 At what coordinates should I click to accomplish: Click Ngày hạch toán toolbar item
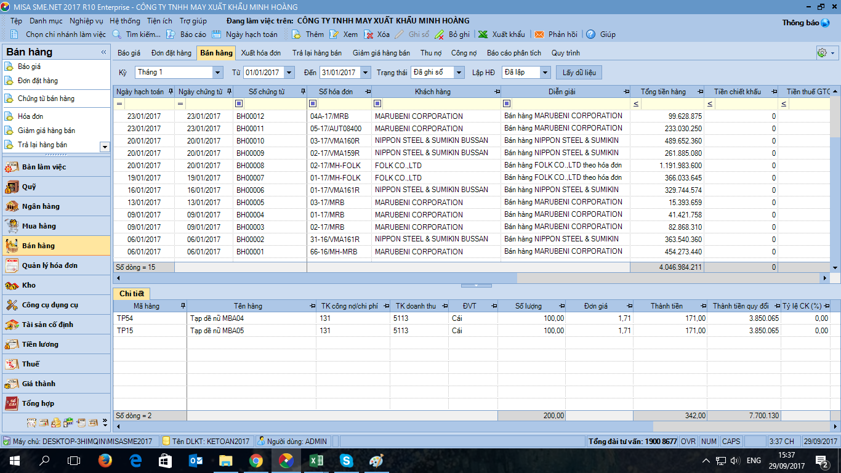[244, 34]
